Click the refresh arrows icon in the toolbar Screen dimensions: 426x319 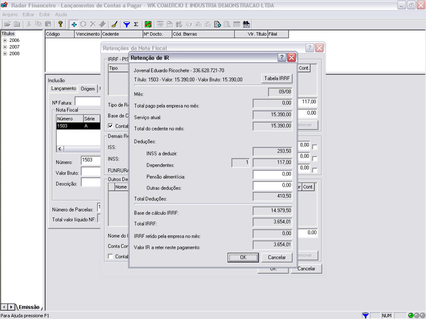(x=83, y=24)
